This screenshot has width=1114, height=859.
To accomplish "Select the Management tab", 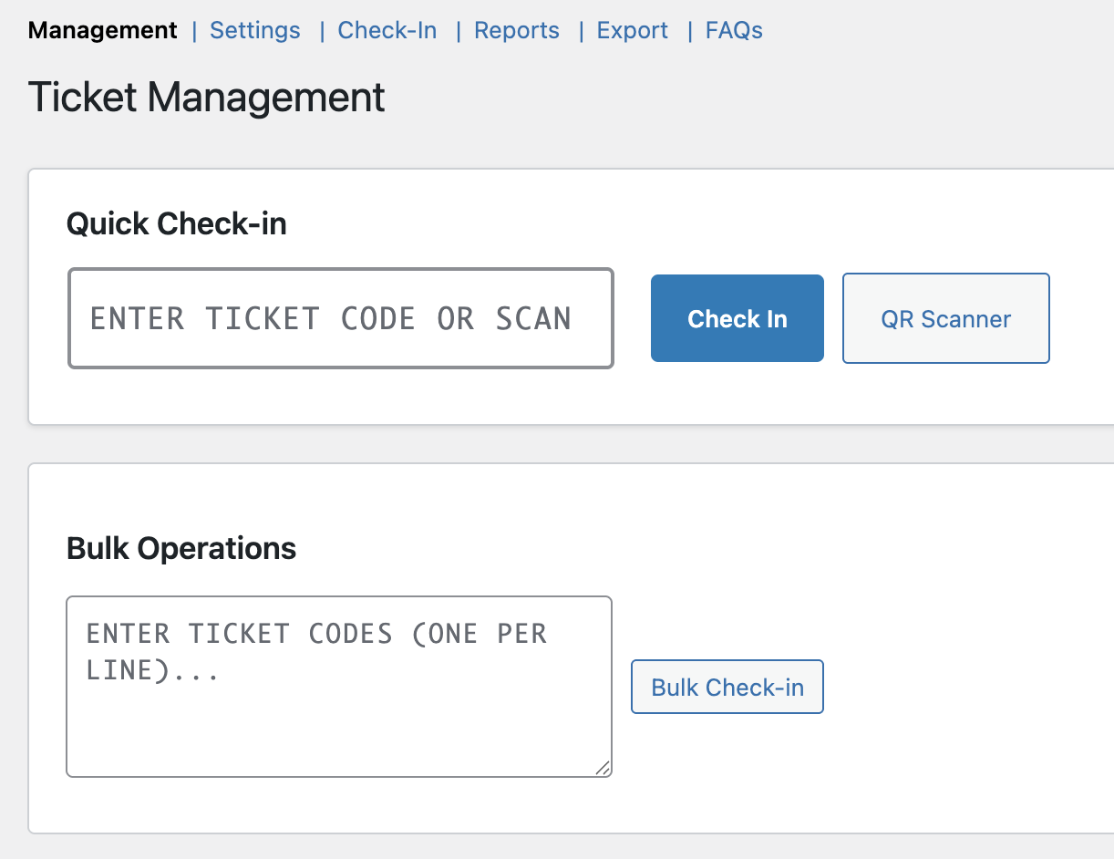I will pos(102,30).
